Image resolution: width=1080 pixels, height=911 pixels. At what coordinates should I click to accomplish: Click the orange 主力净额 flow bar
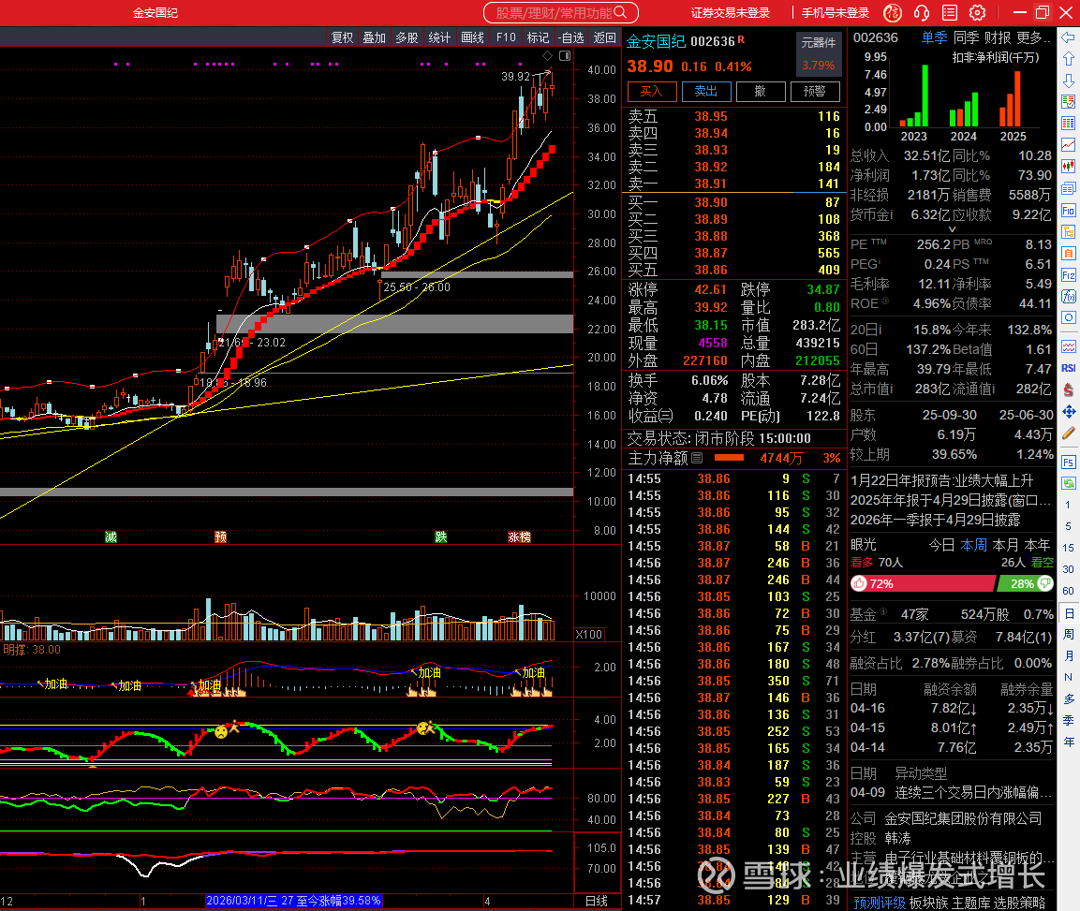coord(729,457)
